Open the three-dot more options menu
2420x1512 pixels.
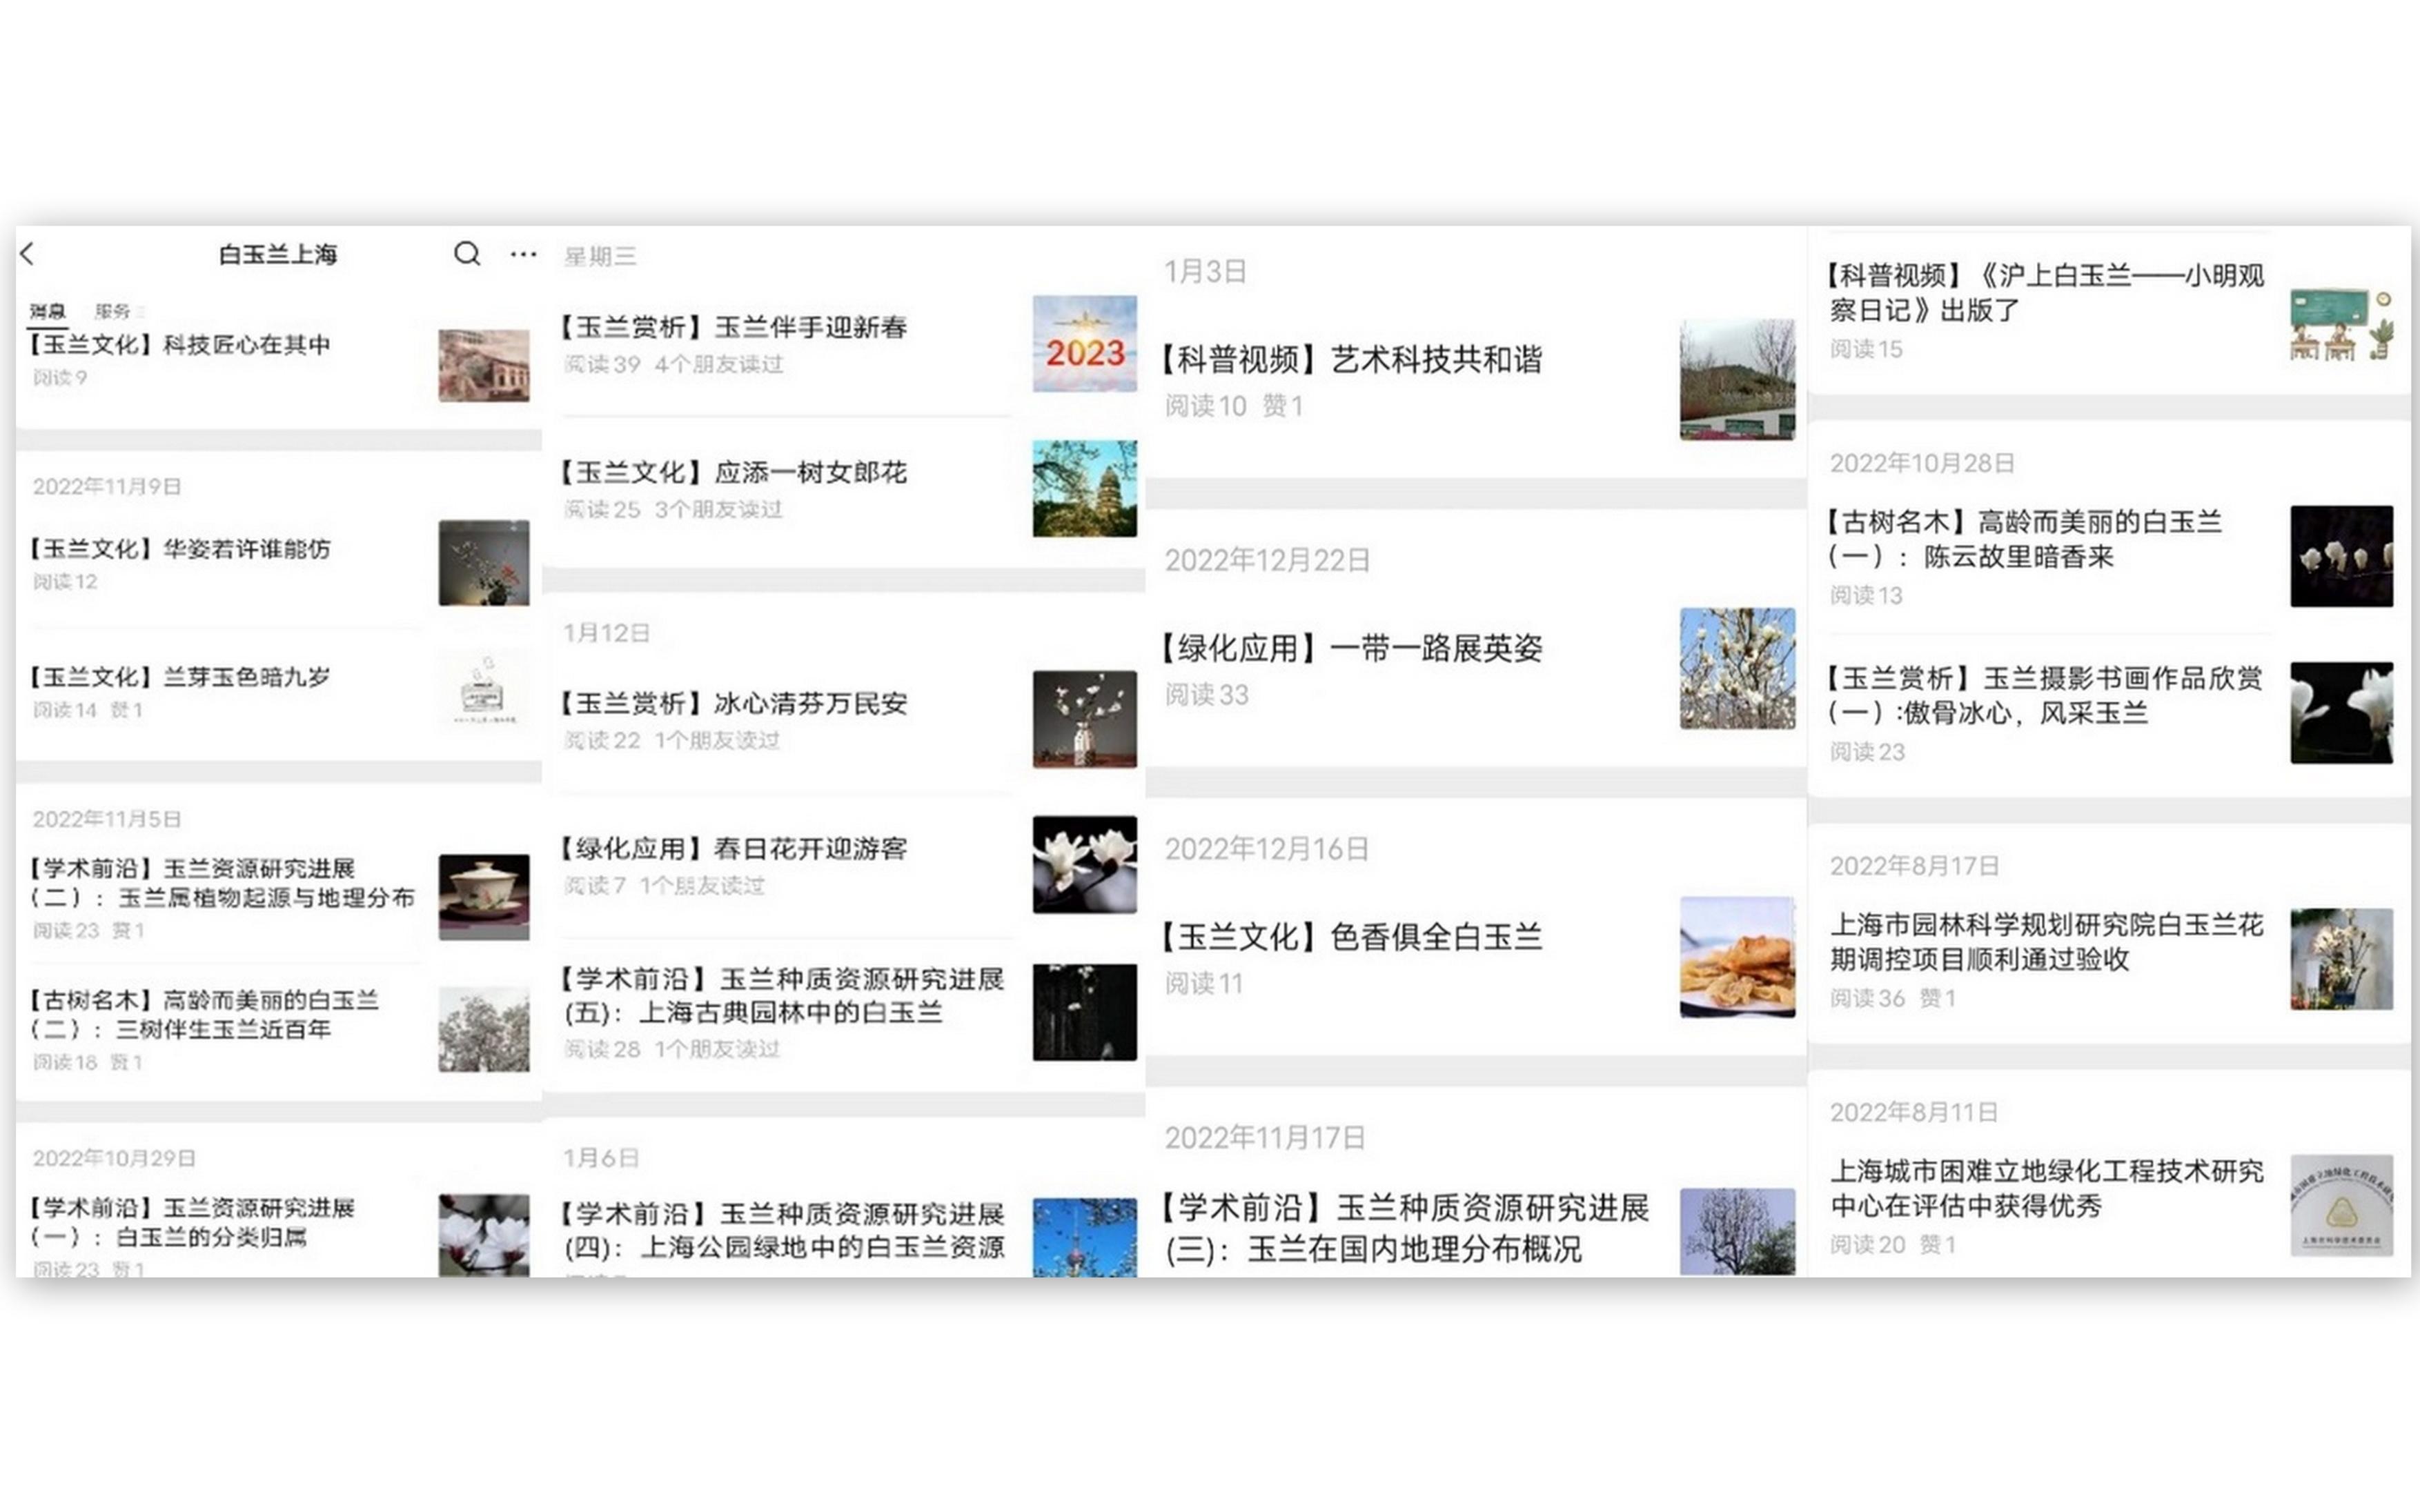pos(522,254)
